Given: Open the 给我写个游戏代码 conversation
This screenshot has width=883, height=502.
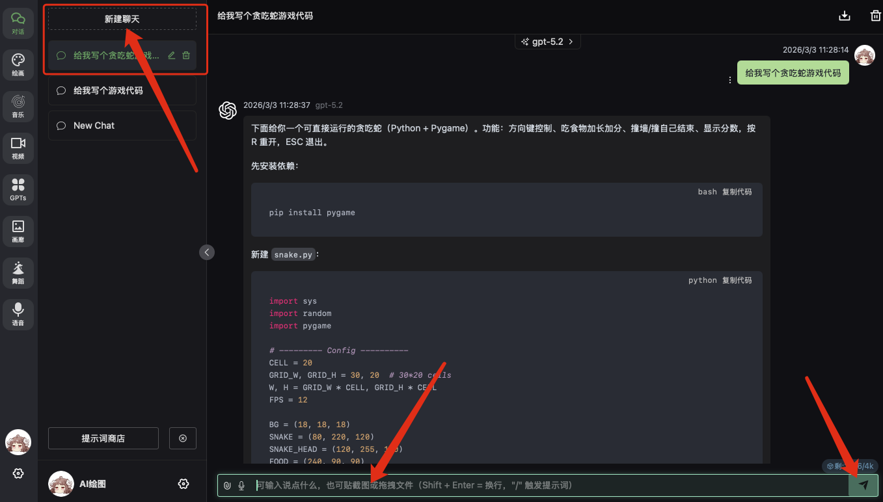Looking at the screenshot, I should (122, 90).
